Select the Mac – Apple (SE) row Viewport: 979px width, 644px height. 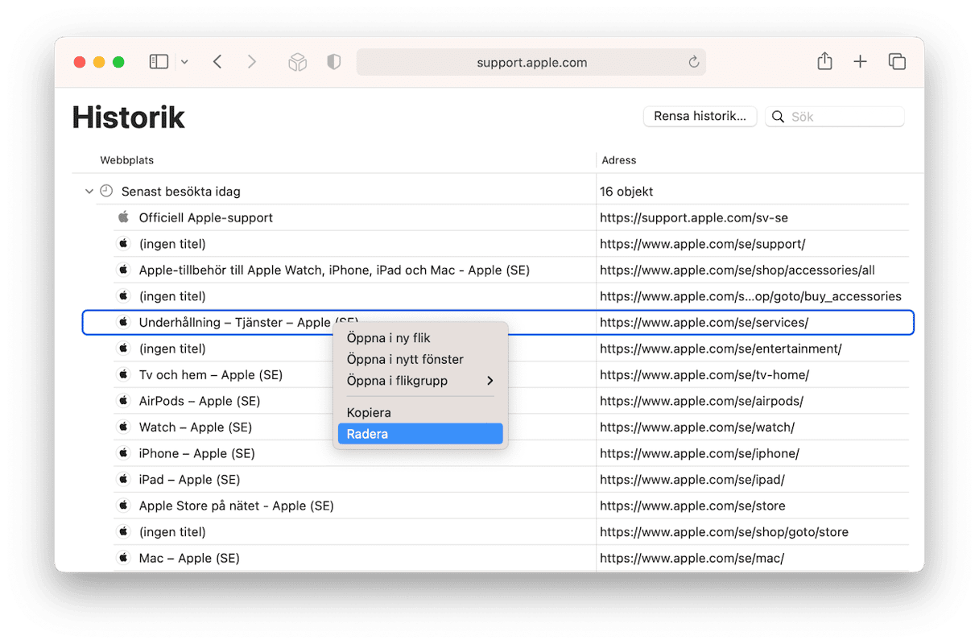pyautogui.click(x=511, y=558)
